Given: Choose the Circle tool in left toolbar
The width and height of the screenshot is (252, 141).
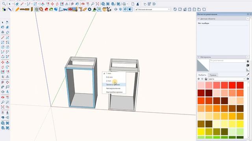Looking at the screenshot, I should 3,47.
